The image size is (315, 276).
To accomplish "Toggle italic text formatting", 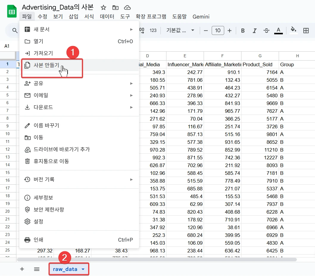I will click(255, 30).
